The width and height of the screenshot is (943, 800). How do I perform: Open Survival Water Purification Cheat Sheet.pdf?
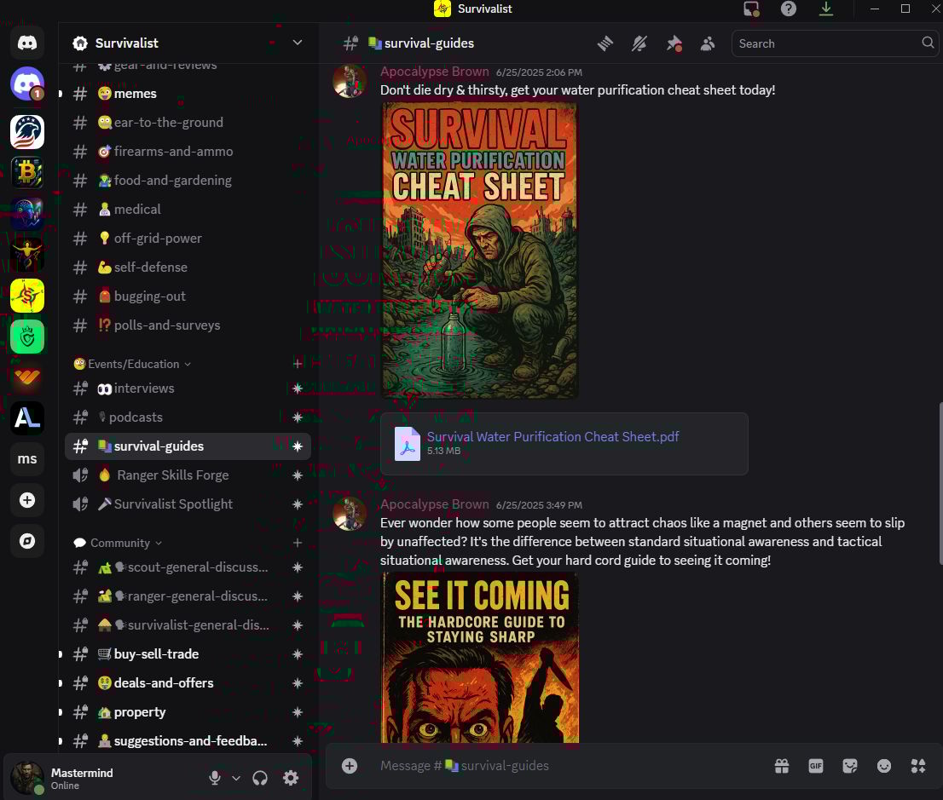tap(552, 437)
